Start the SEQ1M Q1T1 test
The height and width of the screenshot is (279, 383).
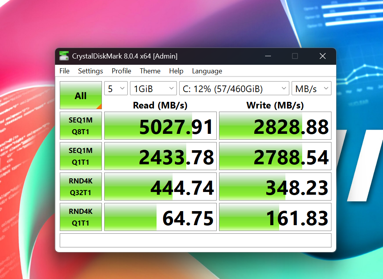[x=80, y=156]
